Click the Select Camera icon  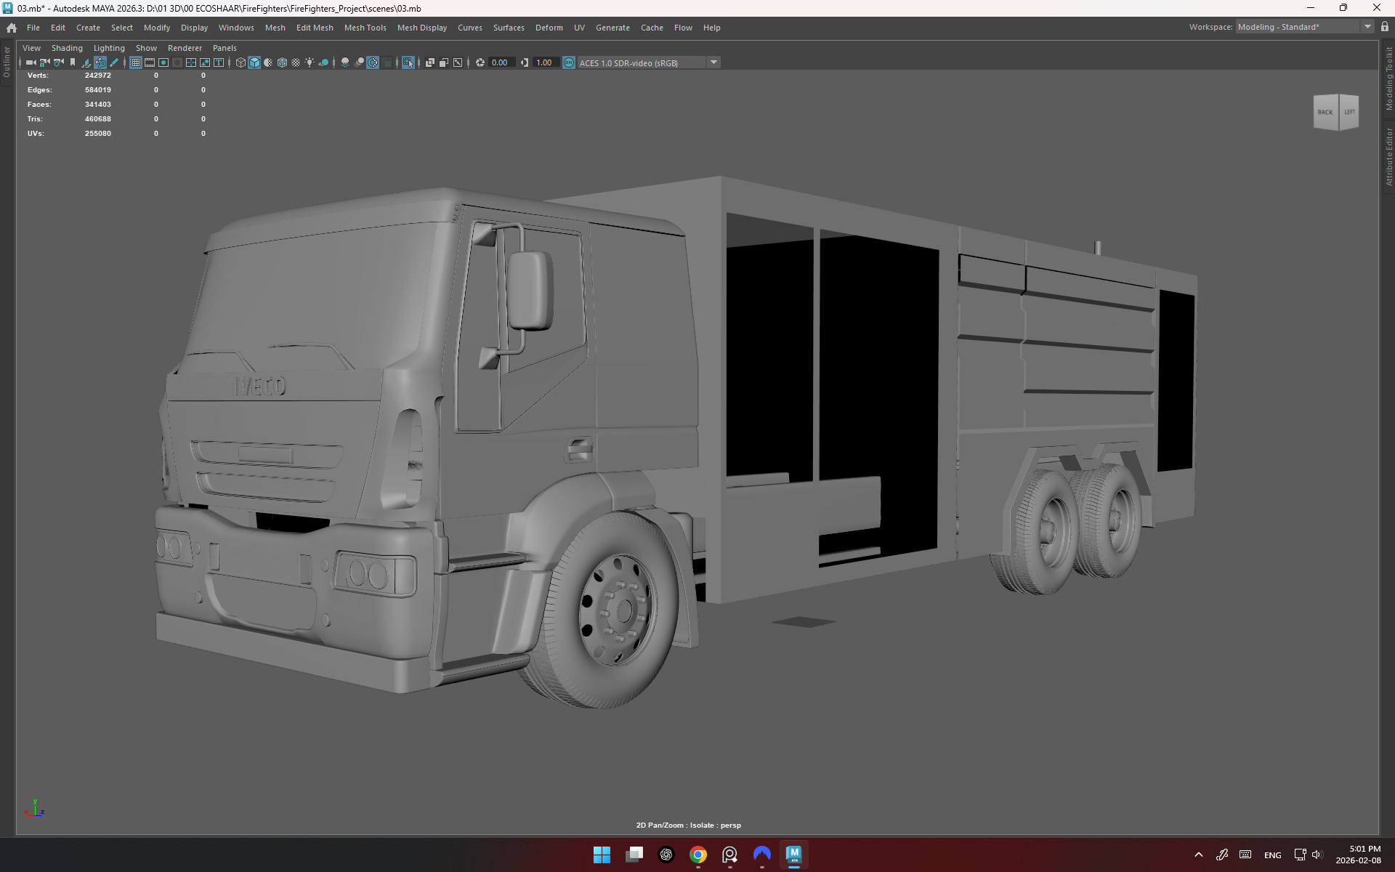[31, 62]
